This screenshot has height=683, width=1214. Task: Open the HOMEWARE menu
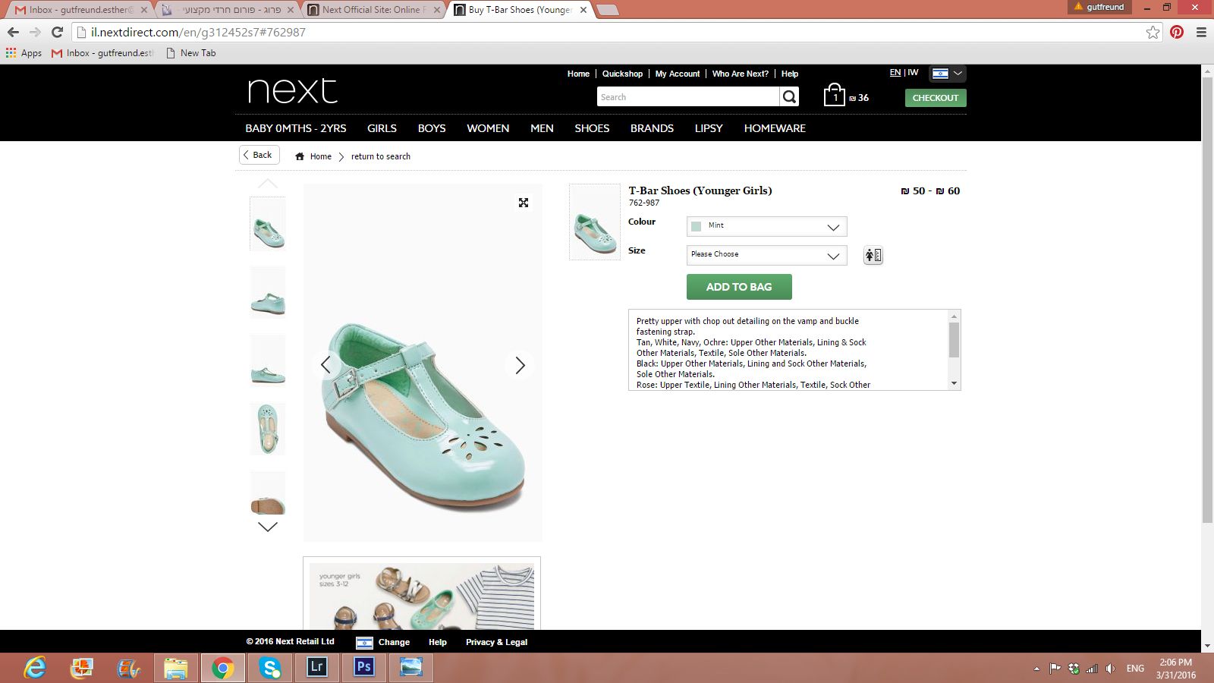(775, 128)
